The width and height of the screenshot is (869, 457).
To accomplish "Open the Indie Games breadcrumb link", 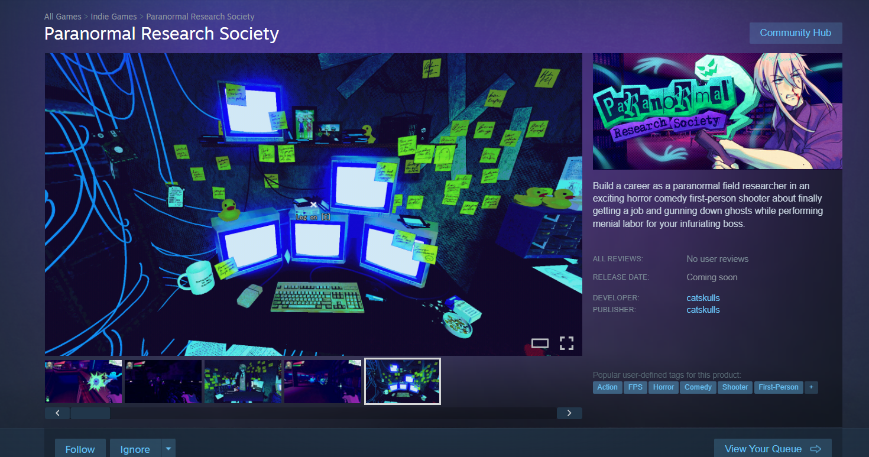I will pyautogui.click(x=114, y=17).
